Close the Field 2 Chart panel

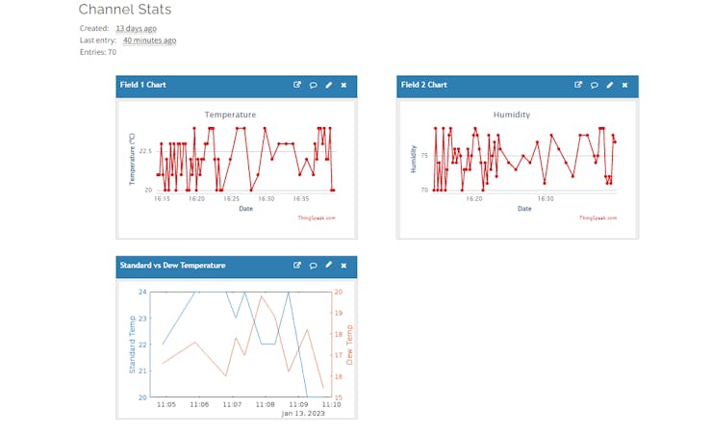pyautogui.click(x=625, y=85)
